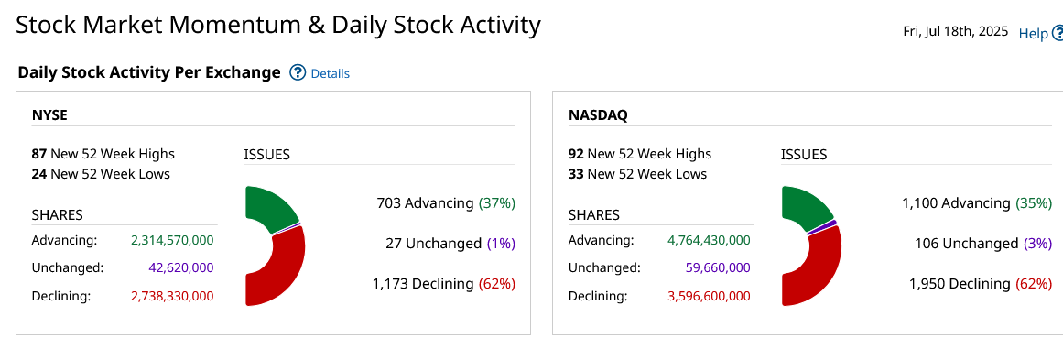Open the Details link
This screenshot has width=1063, height=338.
(331, 73)
